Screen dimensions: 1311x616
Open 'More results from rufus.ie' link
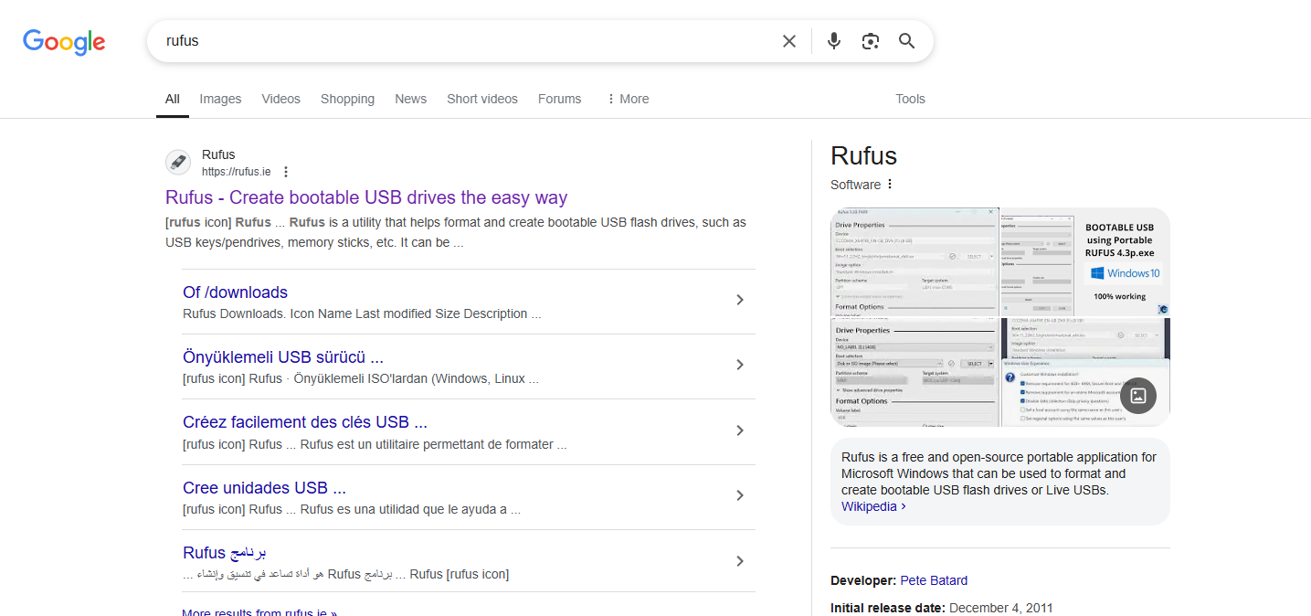(259, 611)
